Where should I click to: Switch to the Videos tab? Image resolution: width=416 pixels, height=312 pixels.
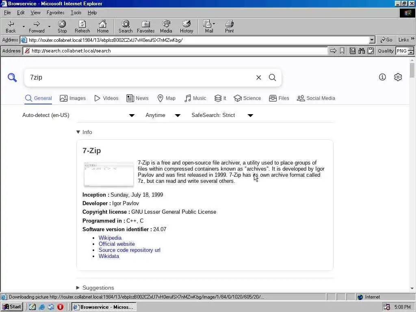(x=106, y=98)
